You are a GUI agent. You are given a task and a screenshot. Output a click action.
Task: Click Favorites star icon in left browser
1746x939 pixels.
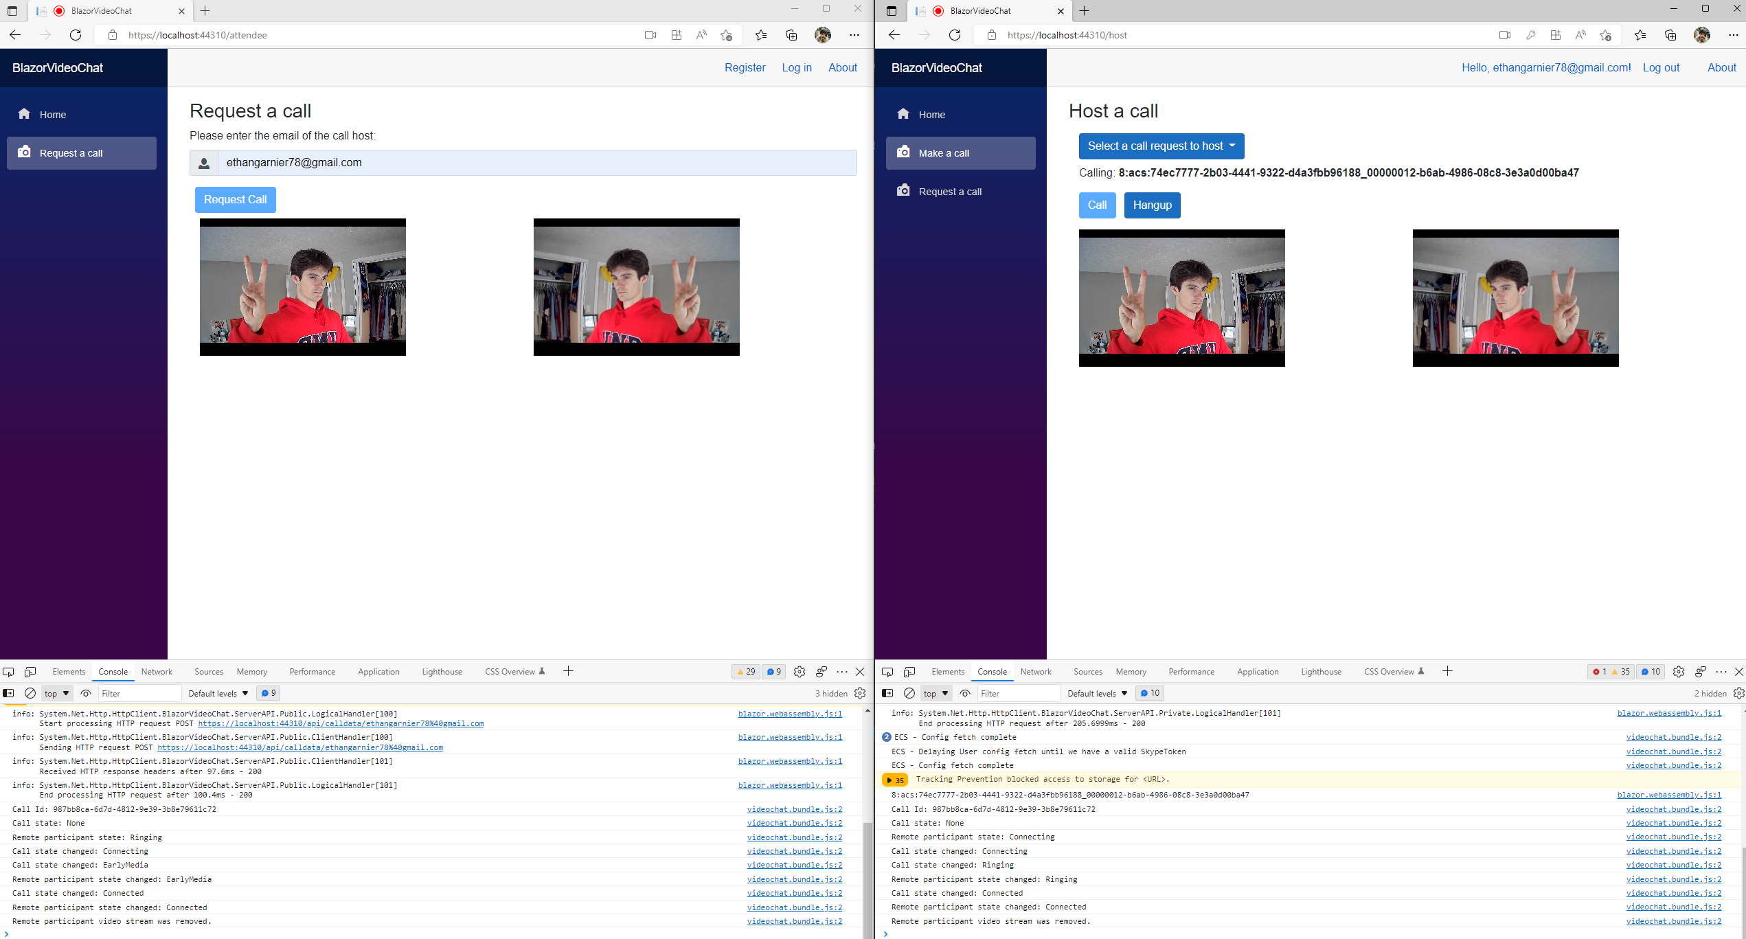click(x=761, y=35)
